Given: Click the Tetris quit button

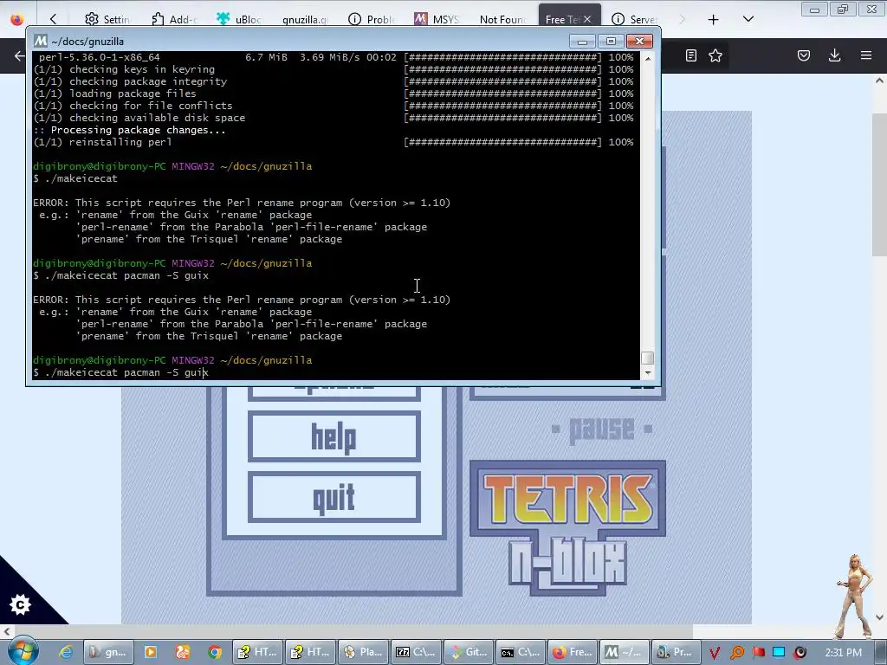Looking at the screenshot, I should (333, 498).
